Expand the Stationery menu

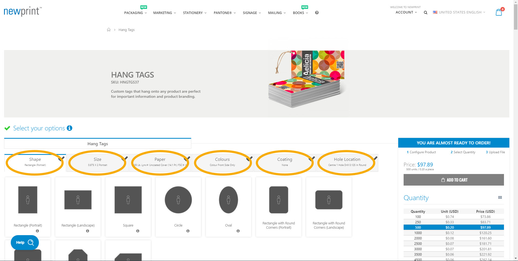(195, 13)
